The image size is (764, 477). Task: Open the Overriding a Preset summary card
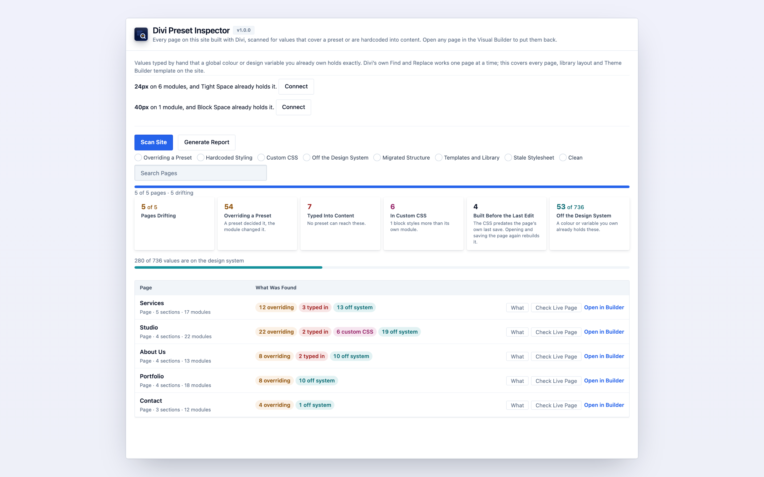(x=257, y=224)
